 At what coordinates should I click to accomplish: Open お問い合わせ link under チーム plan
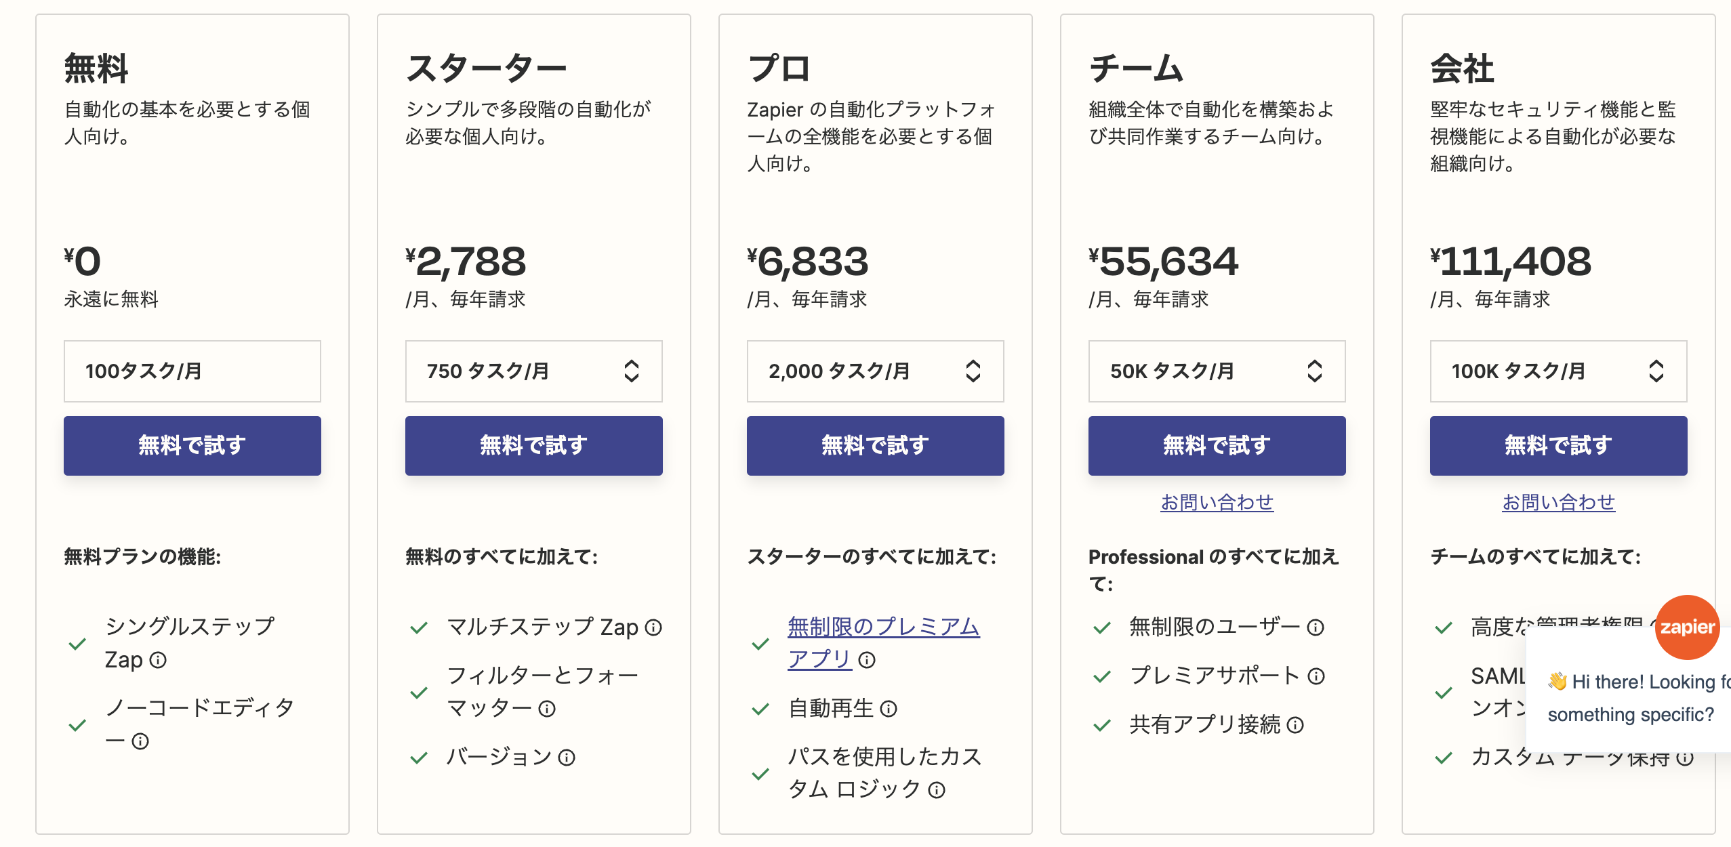pos(1217,503)
